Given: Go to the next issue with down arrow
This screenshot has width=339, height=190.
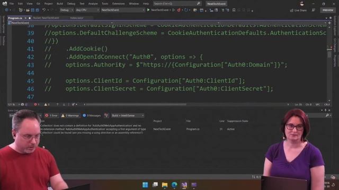Looking at the screenshot, I should pyautogui.click(x=64, y=104).
